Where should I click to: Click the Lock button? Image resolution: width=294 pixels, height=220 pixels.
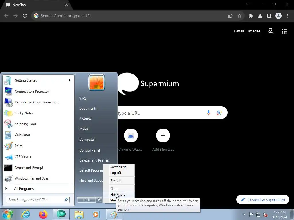[86, 200]
